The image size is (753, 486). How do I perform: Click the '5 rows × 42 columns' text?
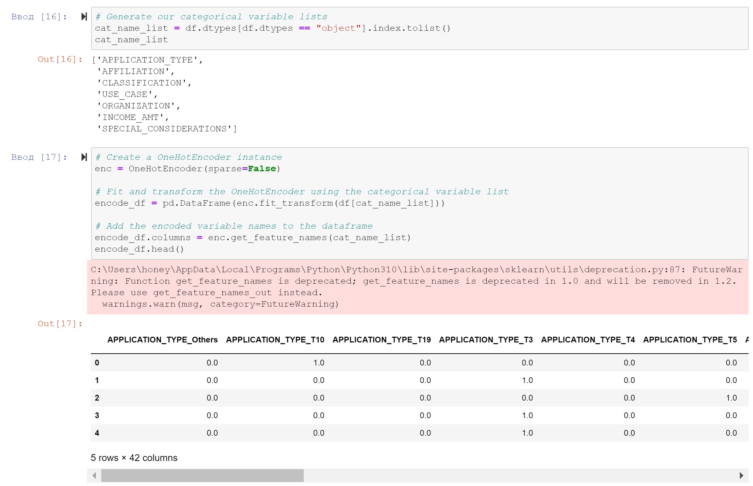(134, 458)
